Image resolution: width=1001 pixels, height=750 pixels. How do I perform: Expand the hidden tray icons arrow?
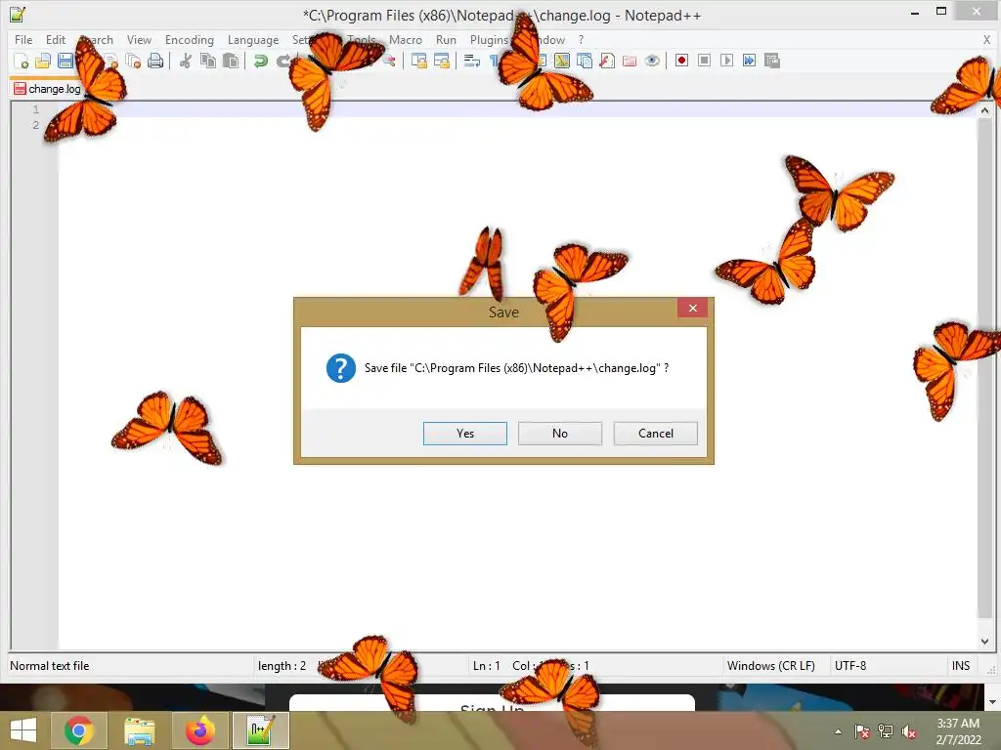click(838, 731)
